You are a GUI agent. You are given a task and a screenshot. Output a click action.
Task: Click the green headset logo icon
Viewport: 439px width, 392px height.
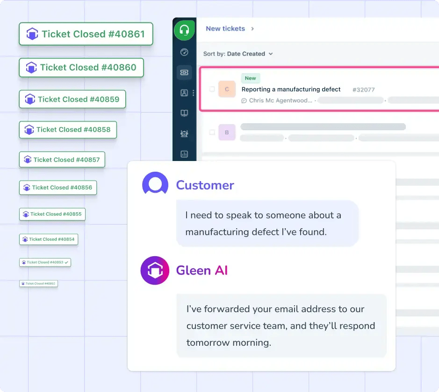coord(184,30)
